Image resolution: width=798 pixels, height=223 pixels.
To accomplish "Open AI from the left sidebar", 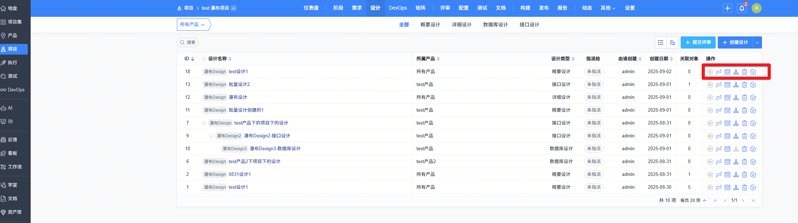I will pos(10,108).
